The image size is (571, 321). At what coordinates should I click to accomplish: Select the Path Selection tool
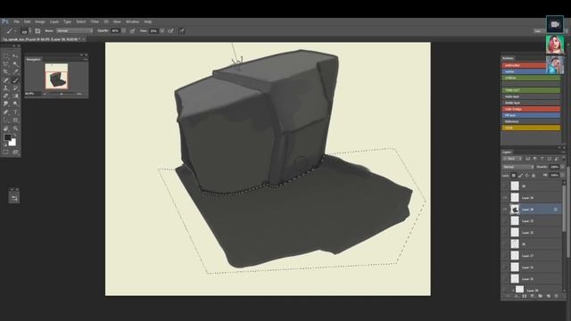tap(6, 120)
